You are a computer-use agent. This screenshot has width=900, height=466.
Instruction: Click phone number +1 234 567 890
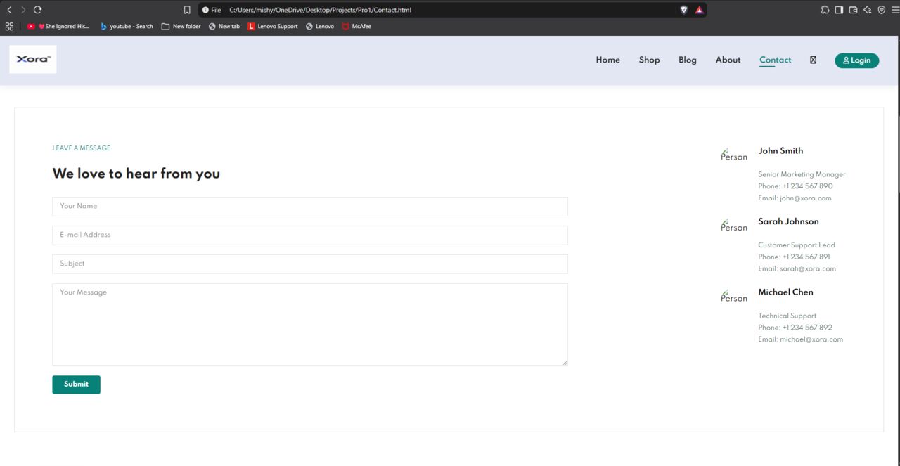click(x=807, y=186)
